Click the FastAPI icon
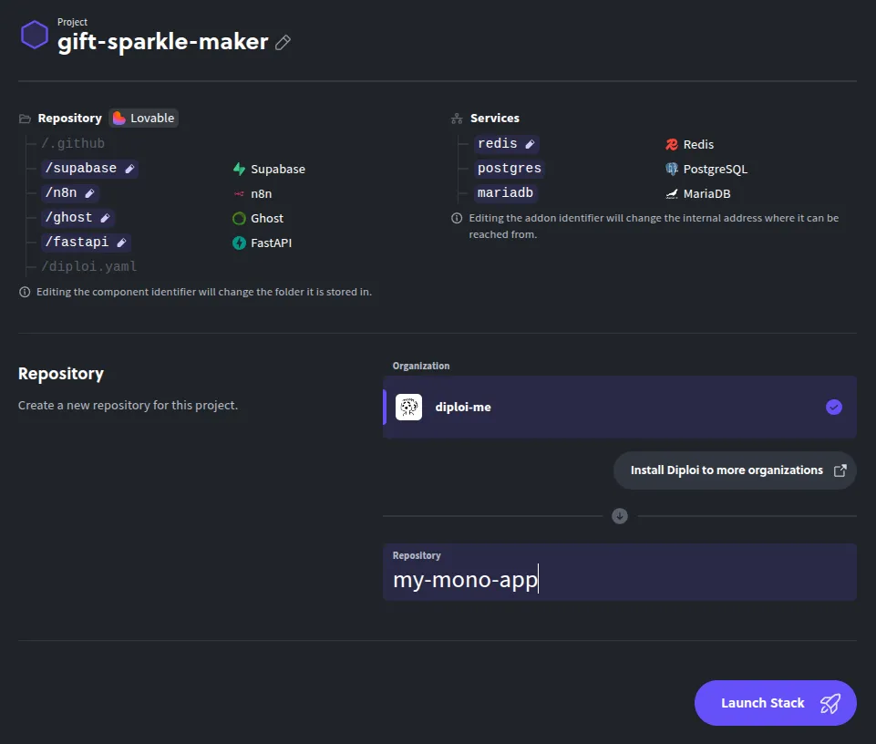 pyautogui.click(x=238, y=243)
